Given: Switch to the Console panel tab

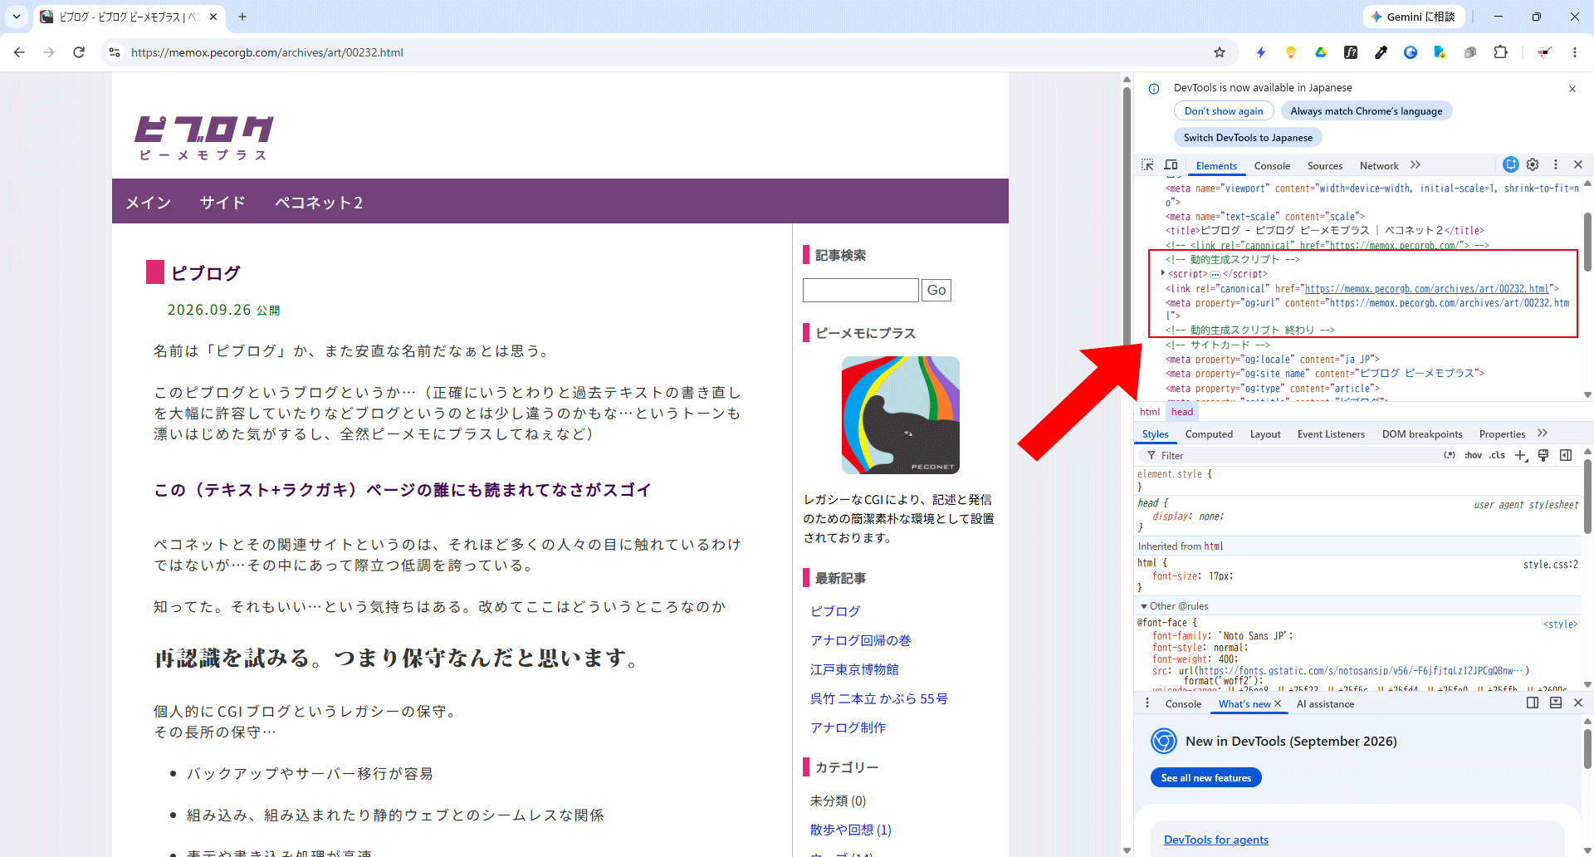Looking at the screenshot, I should tap(1272, 166).
